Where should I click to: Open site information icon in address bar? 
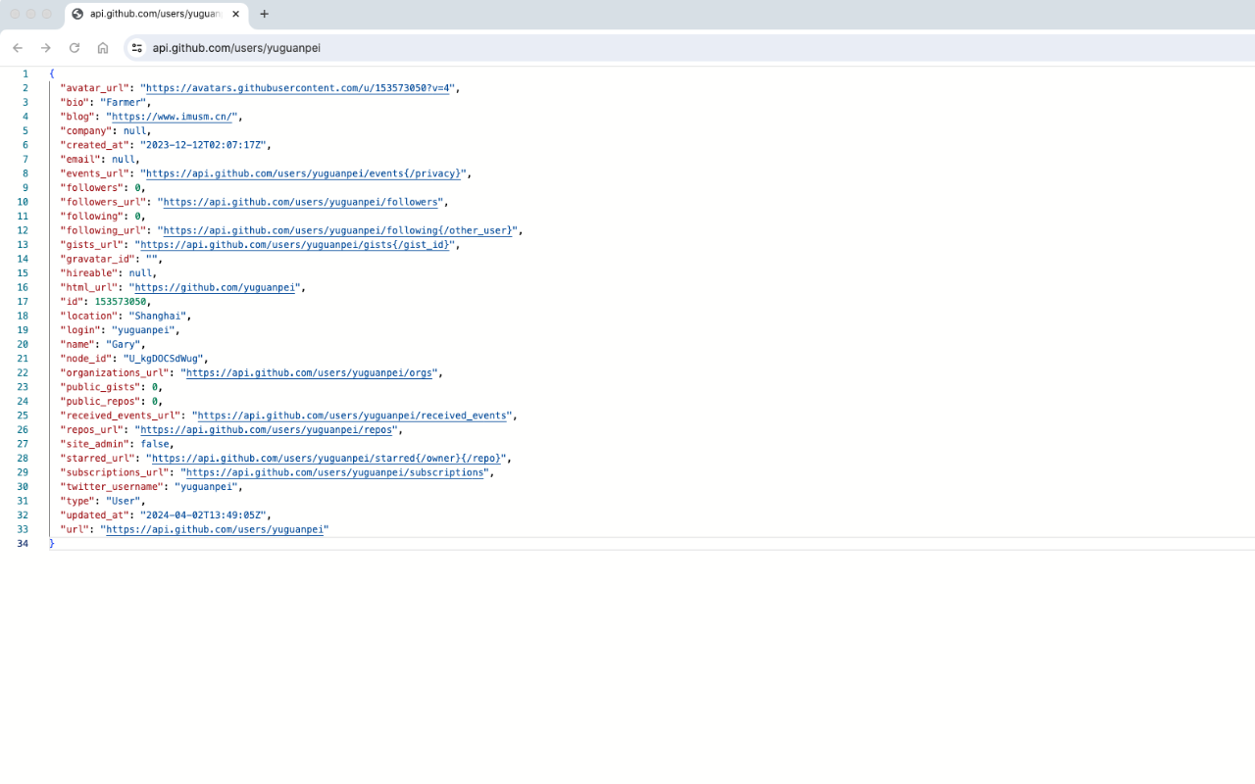(x=137, y=48)
